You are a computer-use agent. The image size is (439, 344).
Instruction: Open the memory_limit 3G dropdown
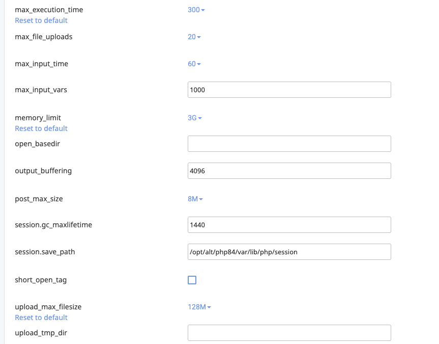[195, 118]
